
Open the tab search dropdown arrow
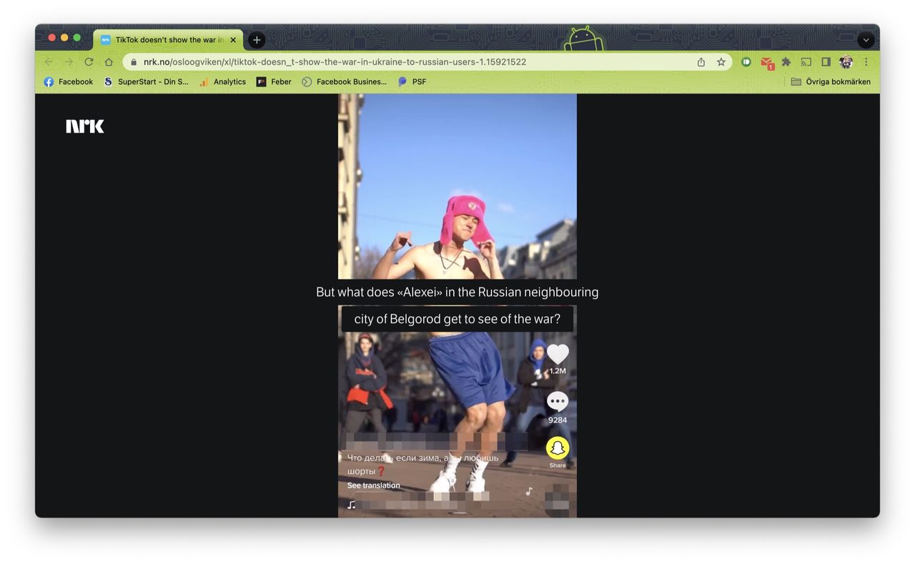click(x=866, y=40)
